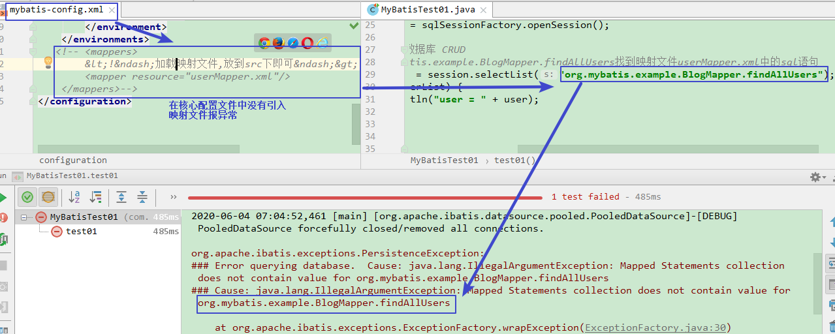The width and height of the screenshot is (835, 334).
Task: Switch to mybatis-config.xml tab
Action: (x=56, y=10)
